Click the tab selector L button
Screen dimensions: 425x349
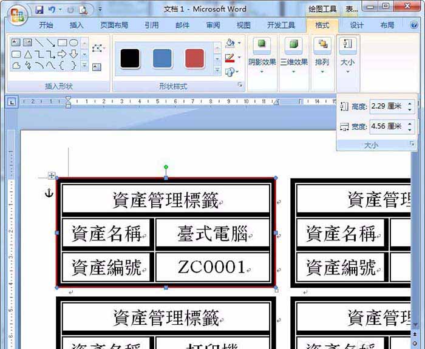(12, 103)
